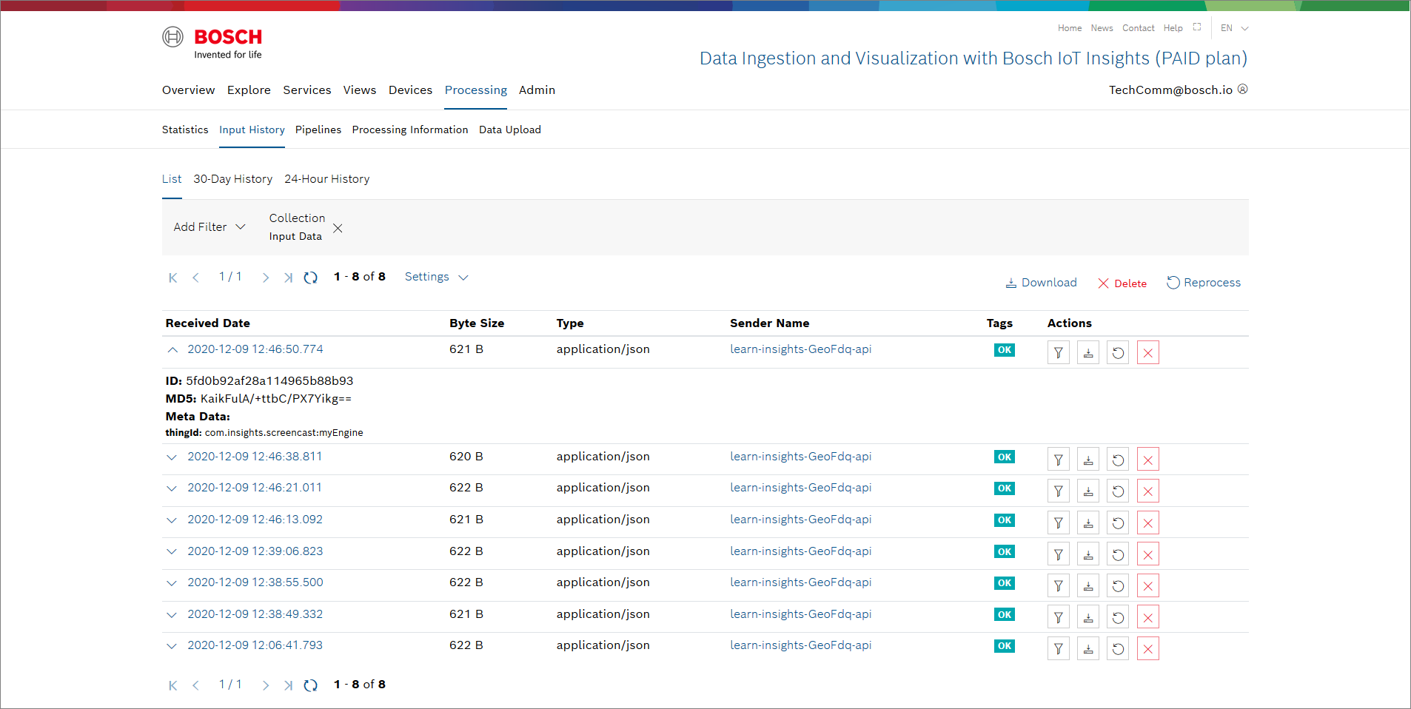Click fullscreen icon next to Help
The image size is (1411, 709).
pos(1197,27)
